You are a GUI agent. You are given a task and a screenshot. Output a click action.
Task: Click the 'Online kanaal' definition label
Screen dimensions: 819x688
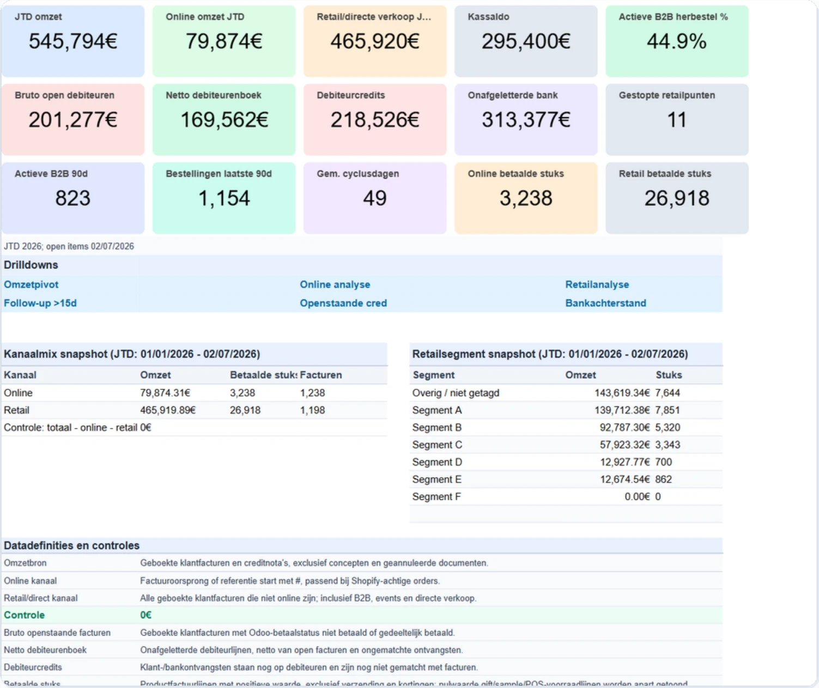(x=30, y=581)
